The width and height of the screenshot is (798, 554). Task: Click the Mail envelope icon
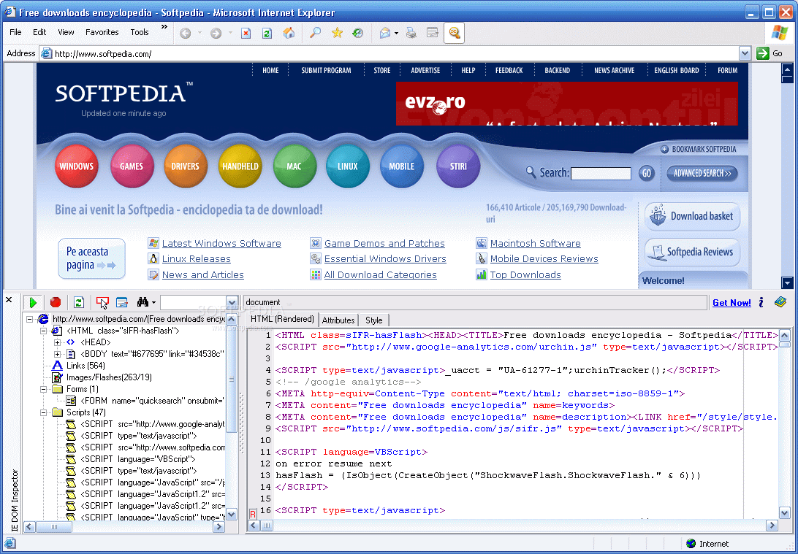coord(384,33)
